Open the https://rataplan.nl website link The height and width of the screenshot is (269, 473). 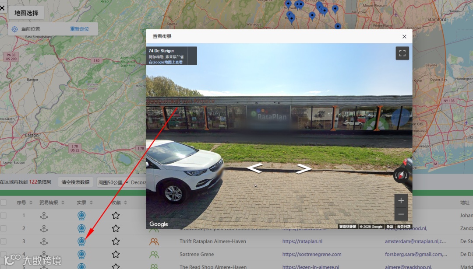pos(302,241)
